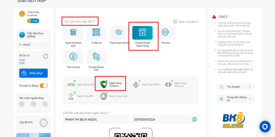Click account name field PHAM THI BICH NGOC
The image size is (275, 137).
(x=96, y=120)
